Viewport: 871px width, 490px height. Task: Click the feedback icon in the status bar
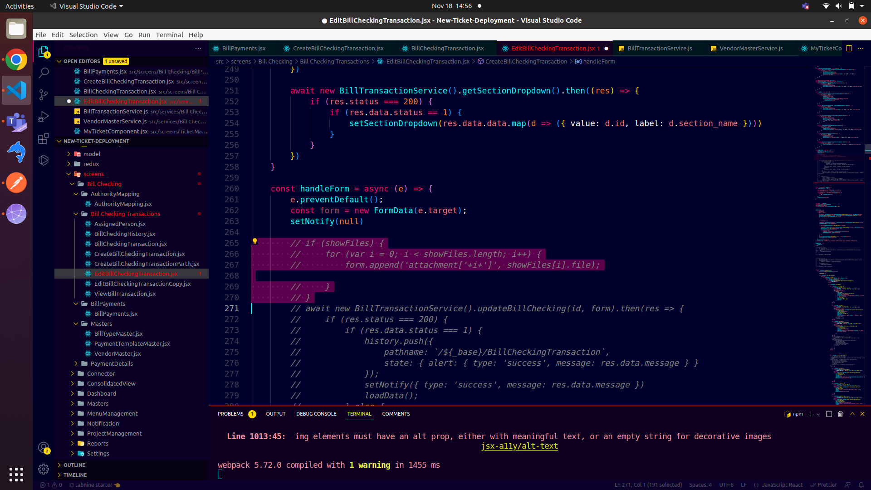[x=848, y=485]
